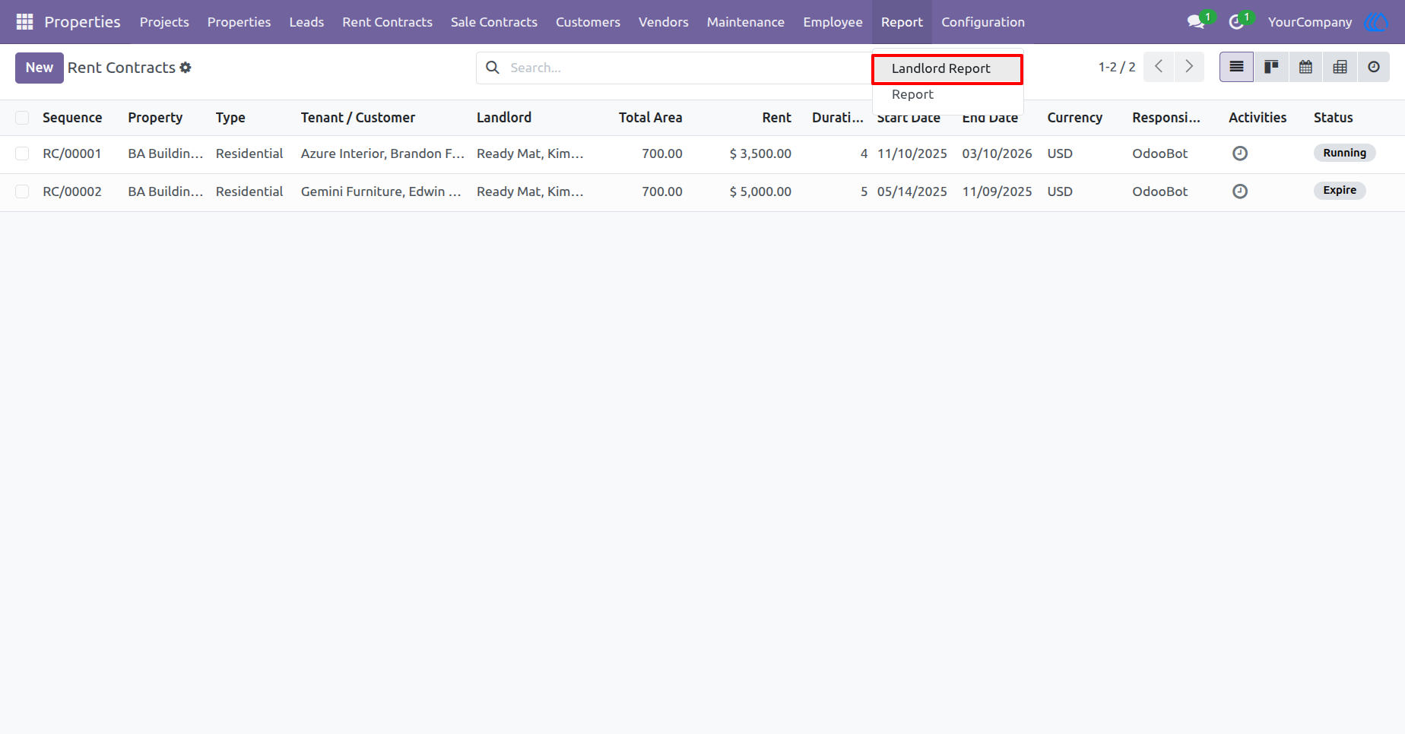Switch to calendar view
The height and width of the screenshot is (734, 1405).
coord(1305,67)
